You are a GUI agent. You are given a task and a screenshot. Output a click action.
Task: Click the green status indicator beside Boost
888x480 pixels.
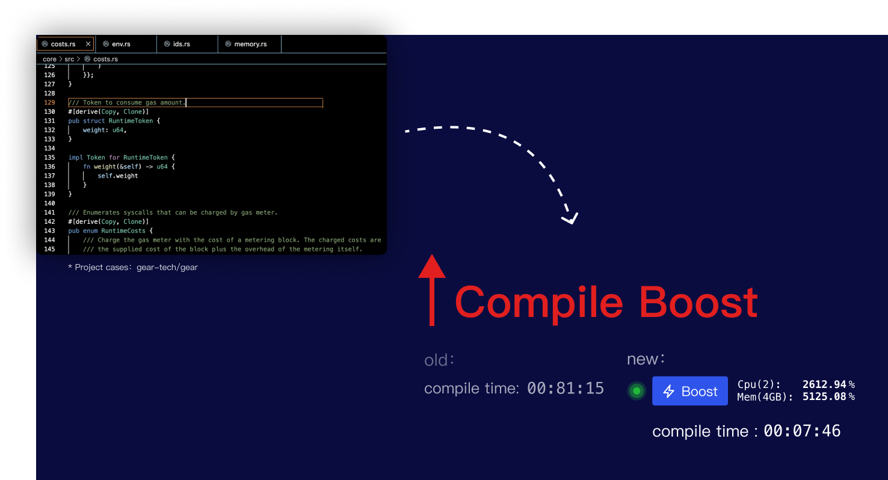[637, 392]
